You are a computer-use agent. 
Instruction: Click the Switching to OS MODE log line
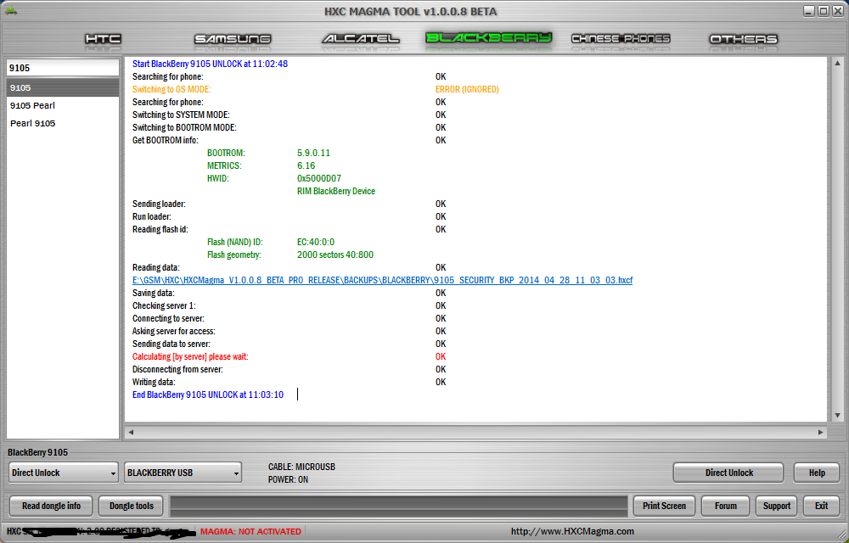pyautogui.click(x=171, y=89)
